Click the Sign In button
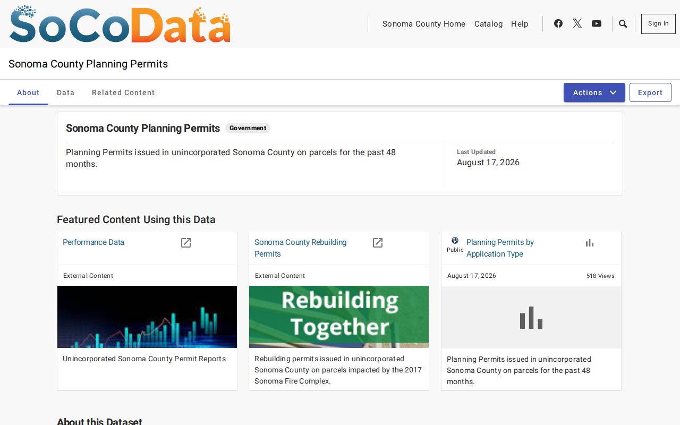The image size is (680, 425). (x=658, y=24)
